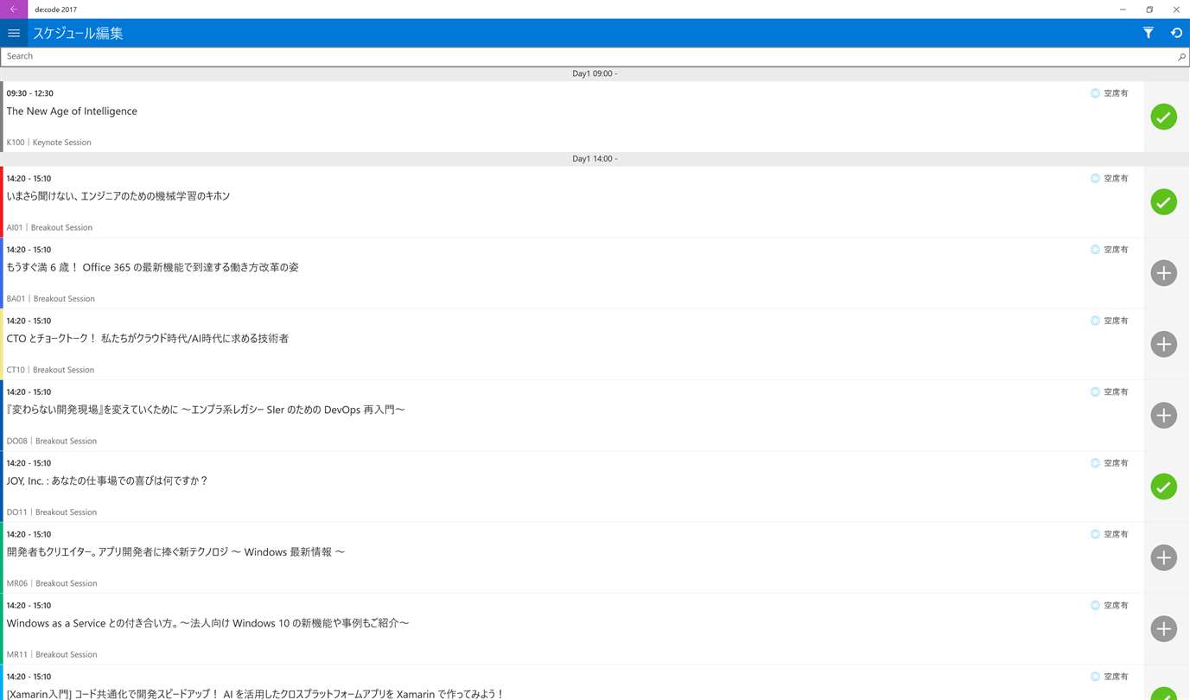Open 変わらない開発現場 DevOps session title

click(x=206, y=410)
